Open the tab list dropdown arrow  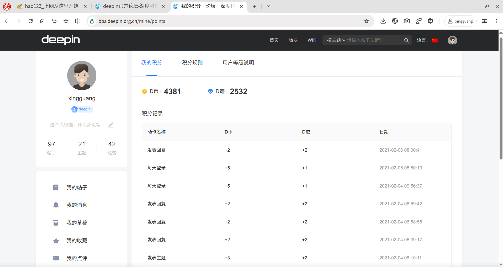268,6
